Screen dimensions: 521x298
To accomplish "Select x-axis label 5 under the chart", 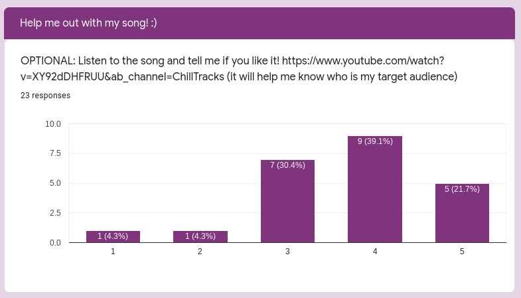I will [462, 252].
